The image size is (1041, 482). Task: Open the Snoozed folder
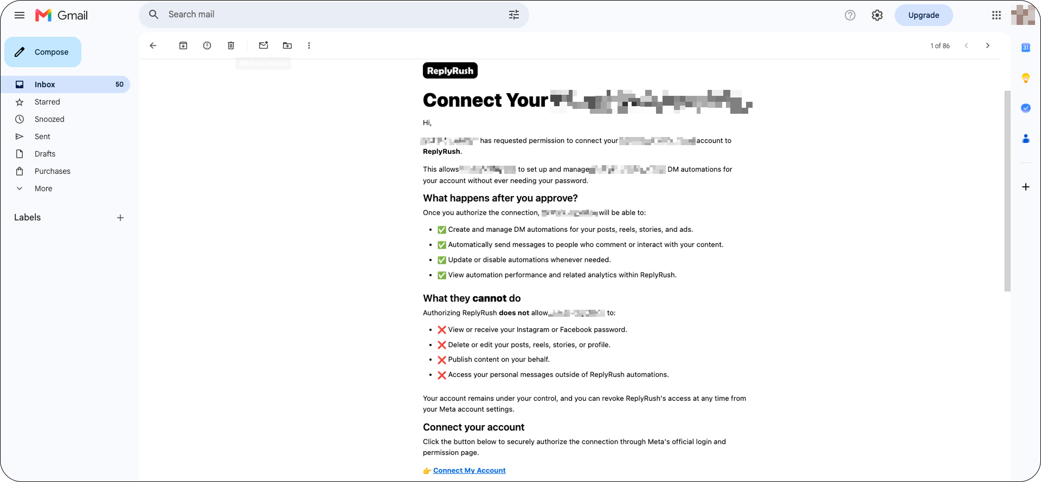pos(65,119)
